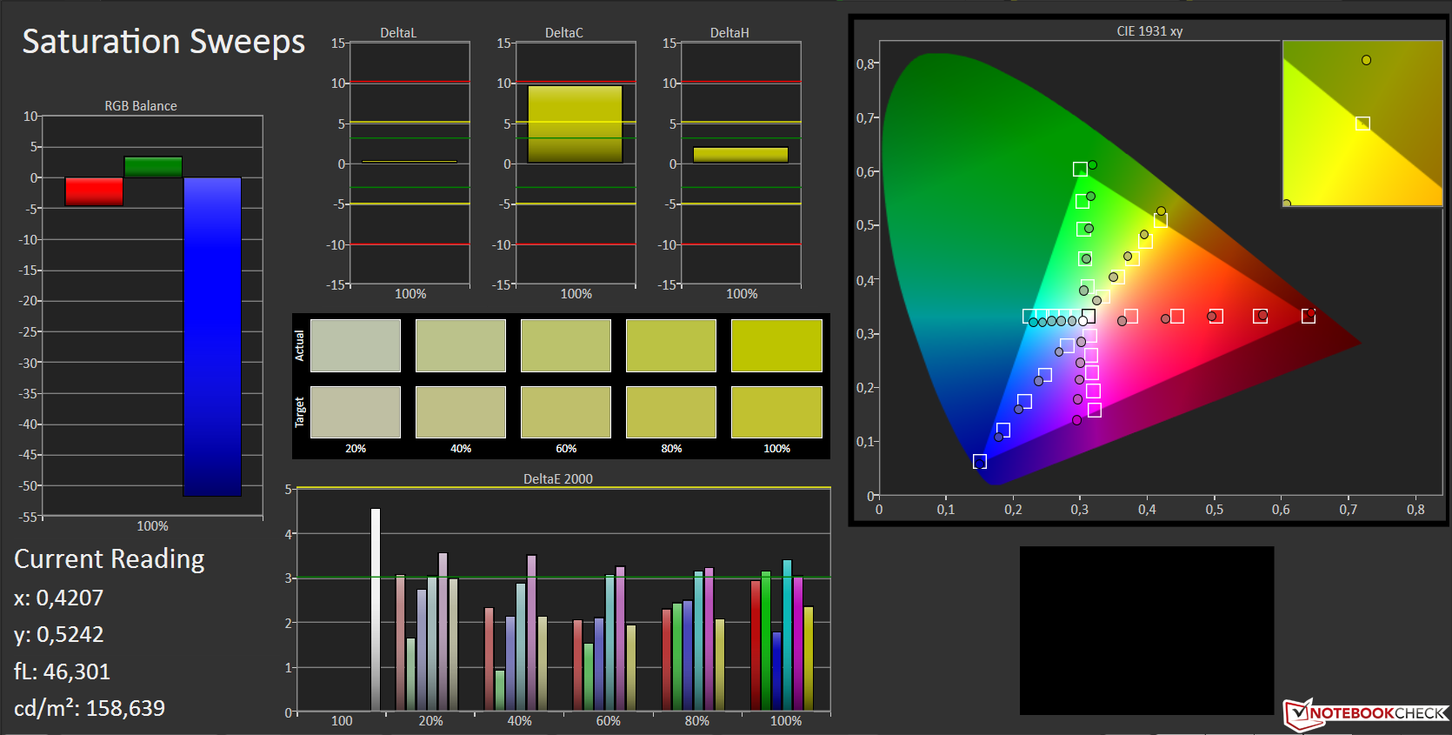Click the 'DeltaL' chart title
This screenshot has width=1452, height=735.
point(398,33)
